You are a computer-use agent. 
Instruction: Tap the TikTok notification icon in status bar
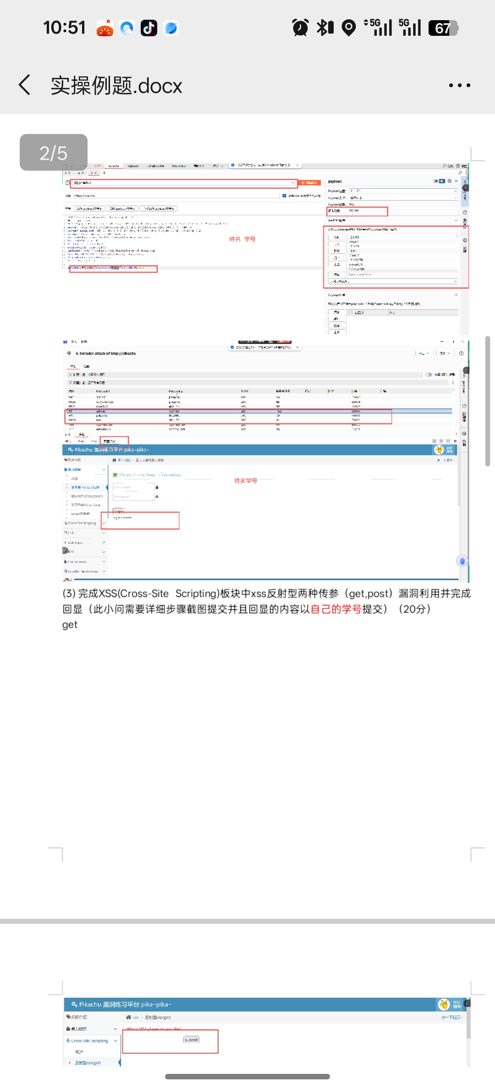pos(148,28)
